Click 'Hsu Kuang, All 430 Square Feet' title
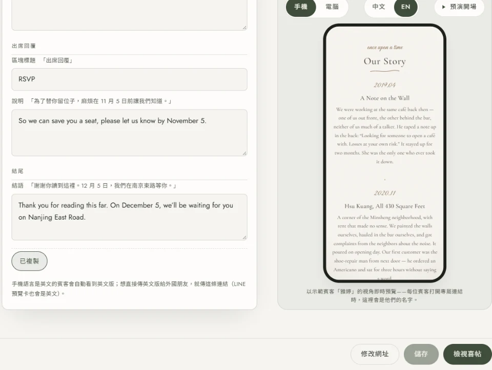 point(385,206)
